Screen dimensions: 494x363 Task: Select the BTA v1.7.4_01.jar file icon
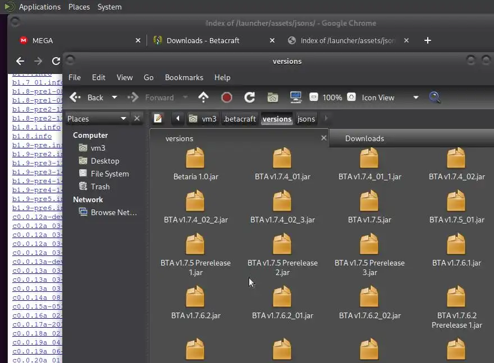282,158
